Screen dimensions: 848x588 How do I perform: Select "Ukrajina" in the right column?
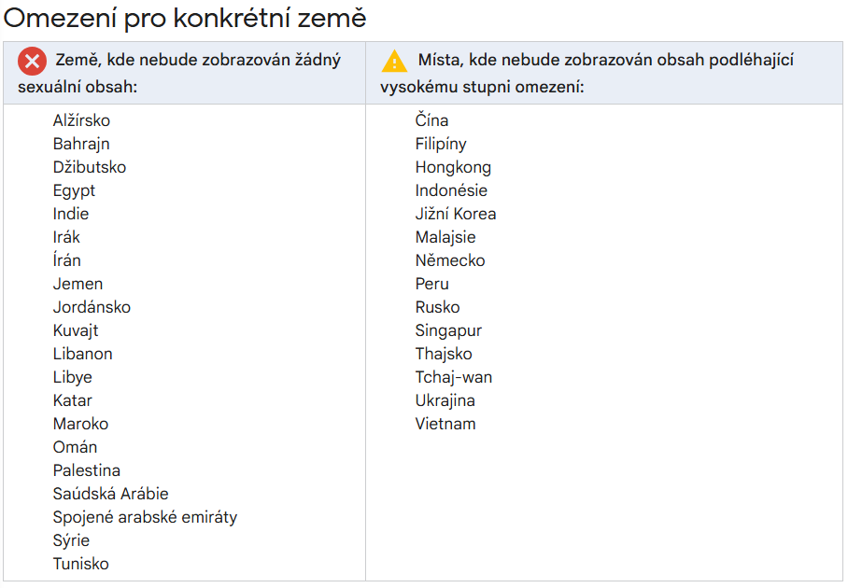pyautogui.click(x=445, y=400)
